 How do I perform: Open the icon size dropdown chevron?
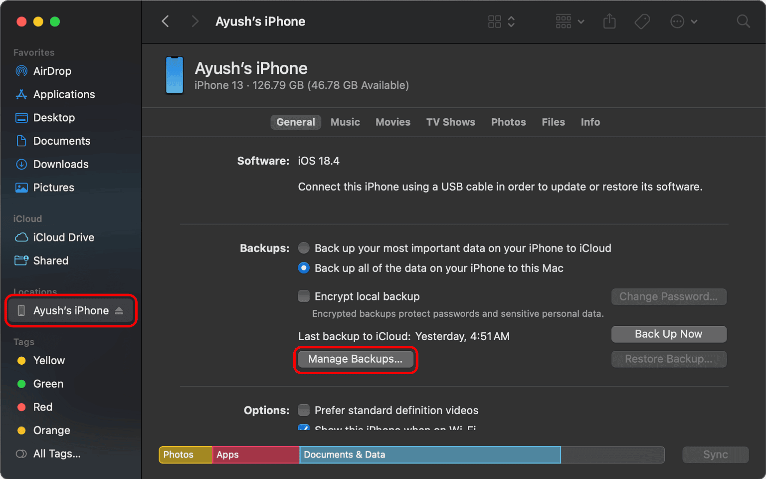coord(512,21)
